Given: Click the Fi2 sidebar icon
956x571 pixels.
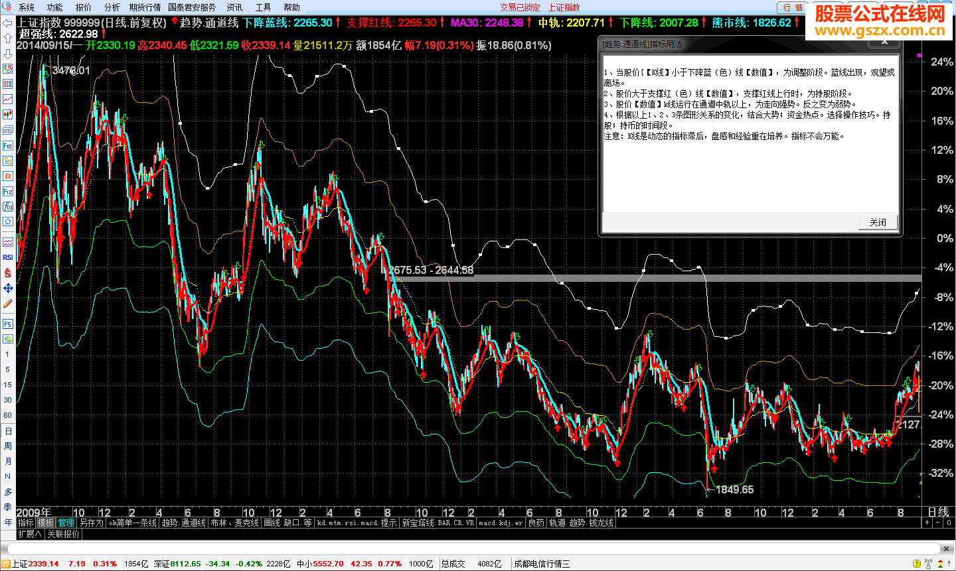Looking at the screenshot, I should 8,191.
